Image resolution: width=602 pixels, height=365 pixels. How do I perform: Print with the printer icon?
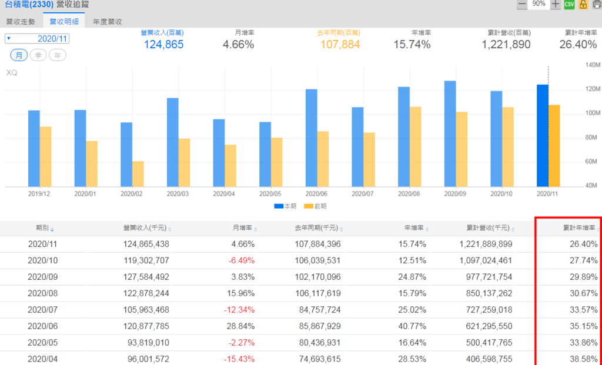[x=597, y=5]
